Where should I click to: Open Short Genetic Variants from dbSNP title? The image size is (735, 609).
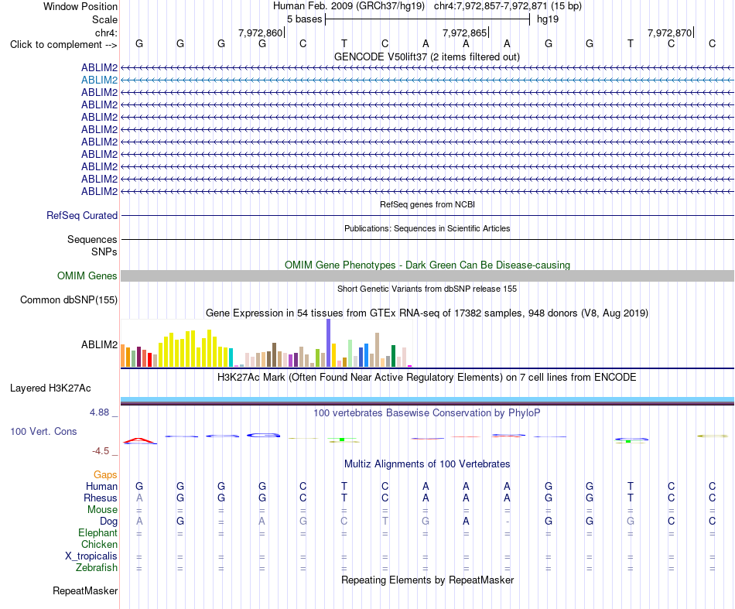pyautogui.click(x=427, y=289)
